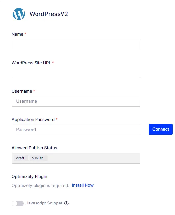This screenshot has height=215, width=175.
Task: Click the WordPressV2 heading title
Action: pyautogui.click(x=49, y=14)
